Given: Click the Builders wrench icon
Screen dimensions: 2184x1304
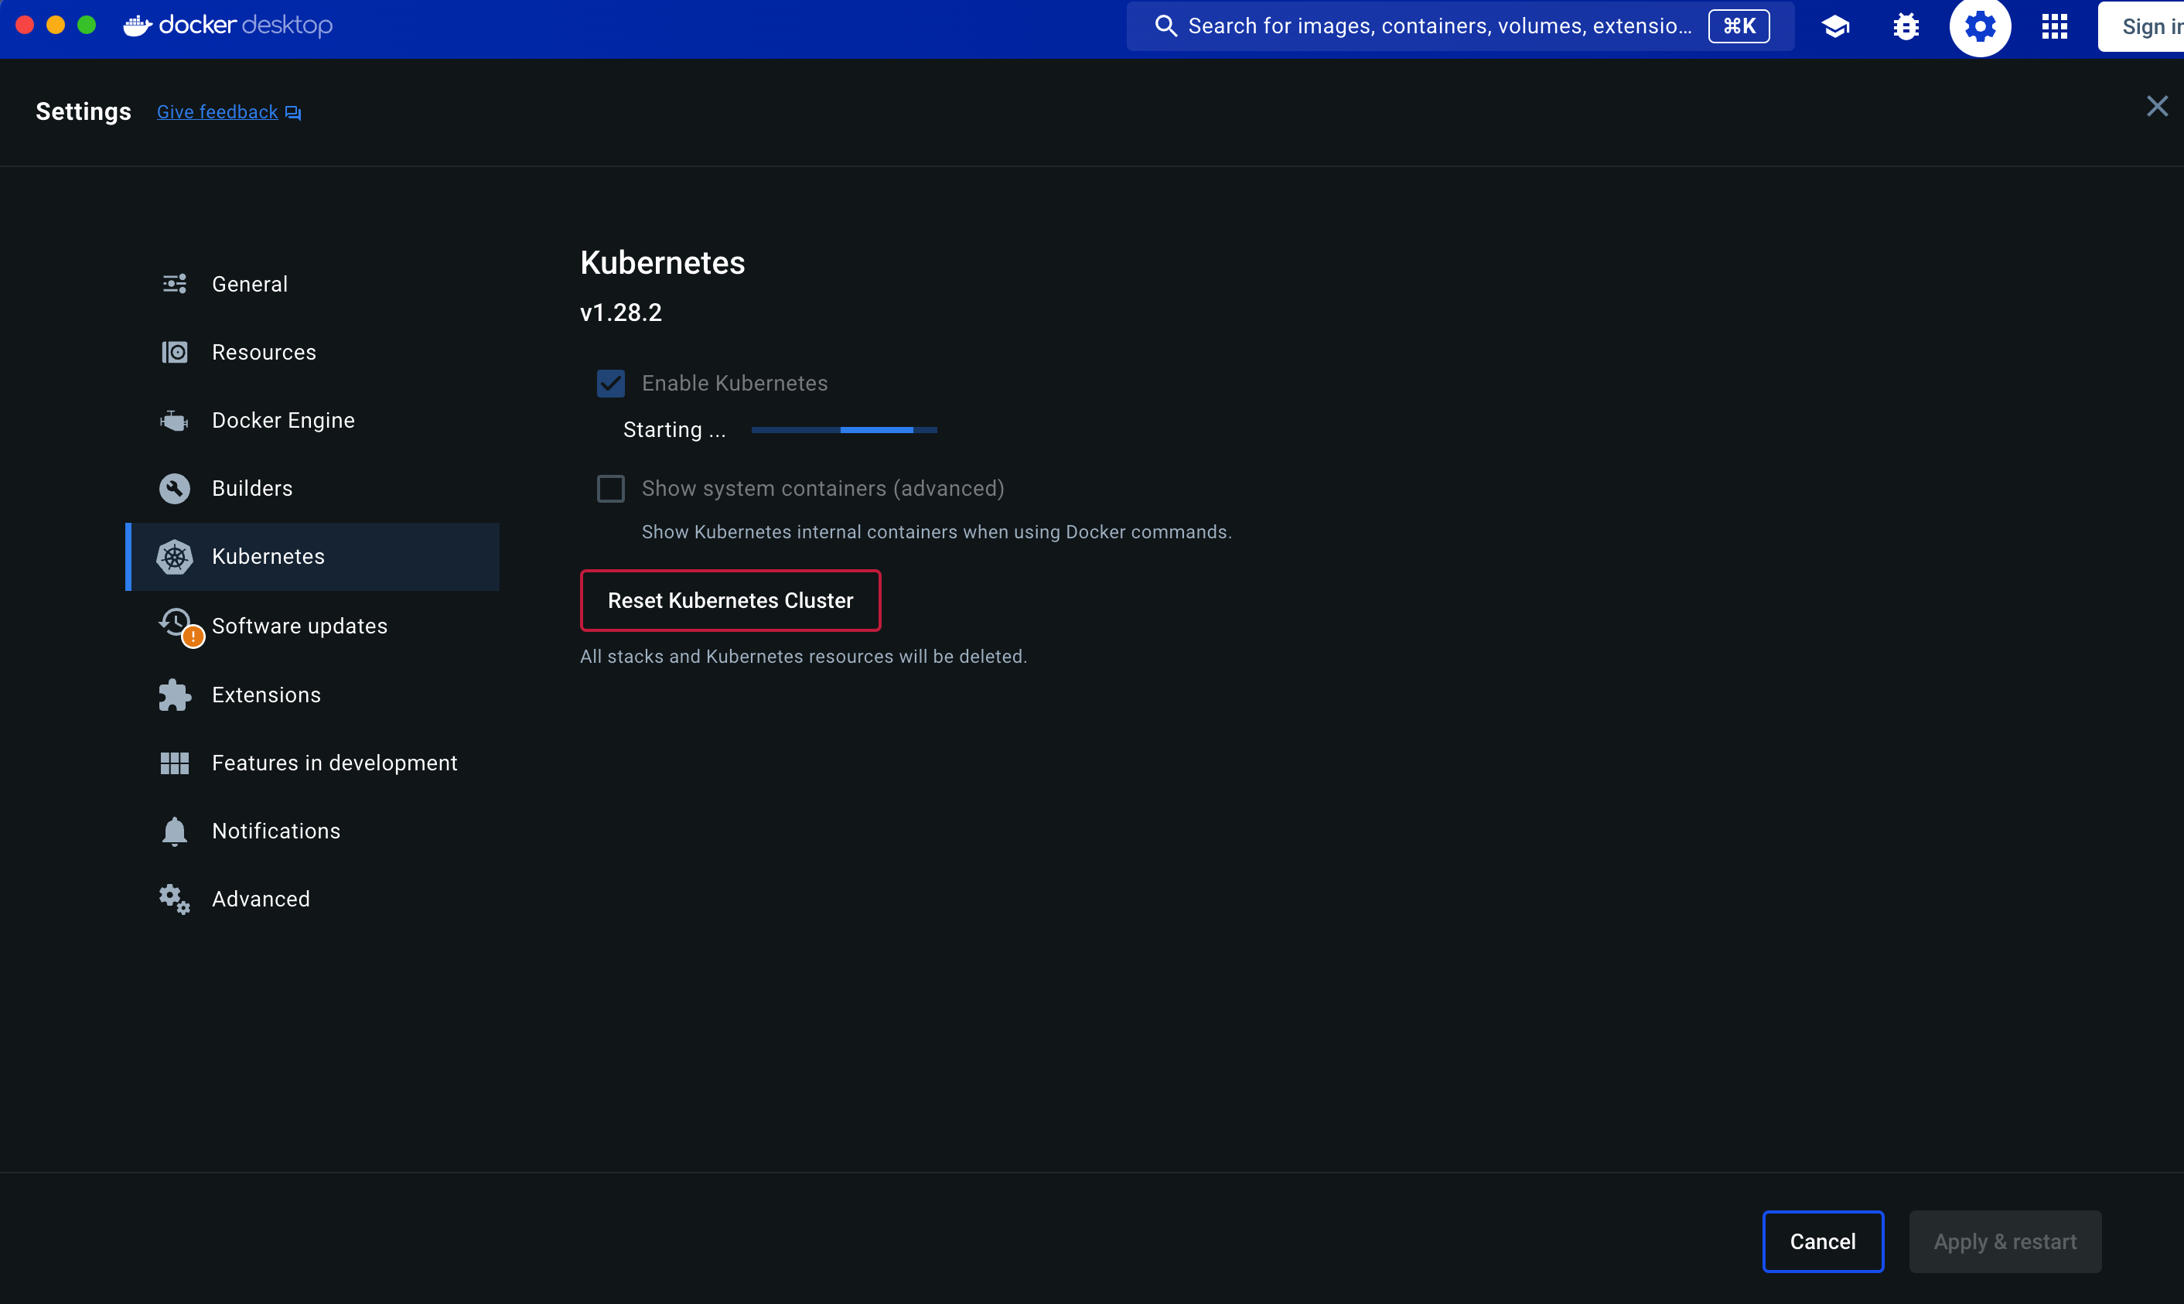Looking at the screenshot, I should [x=174, y=489].
